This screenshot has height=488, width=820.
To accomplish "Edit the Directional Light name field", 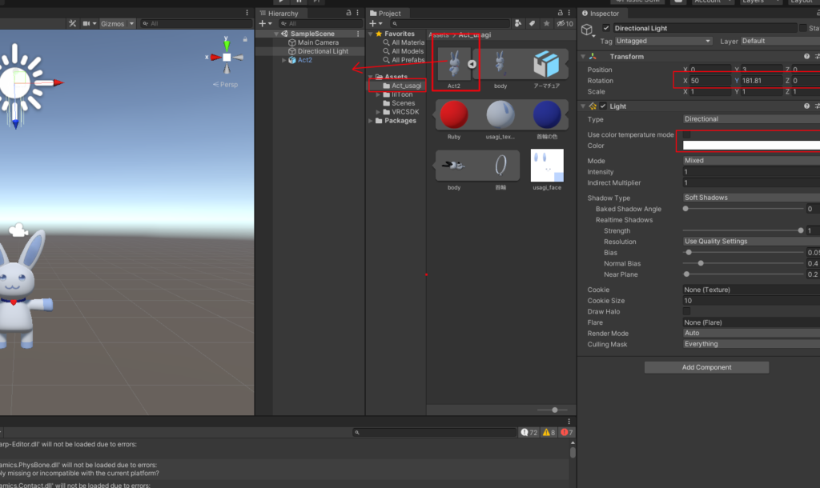I will pos(704,28).
